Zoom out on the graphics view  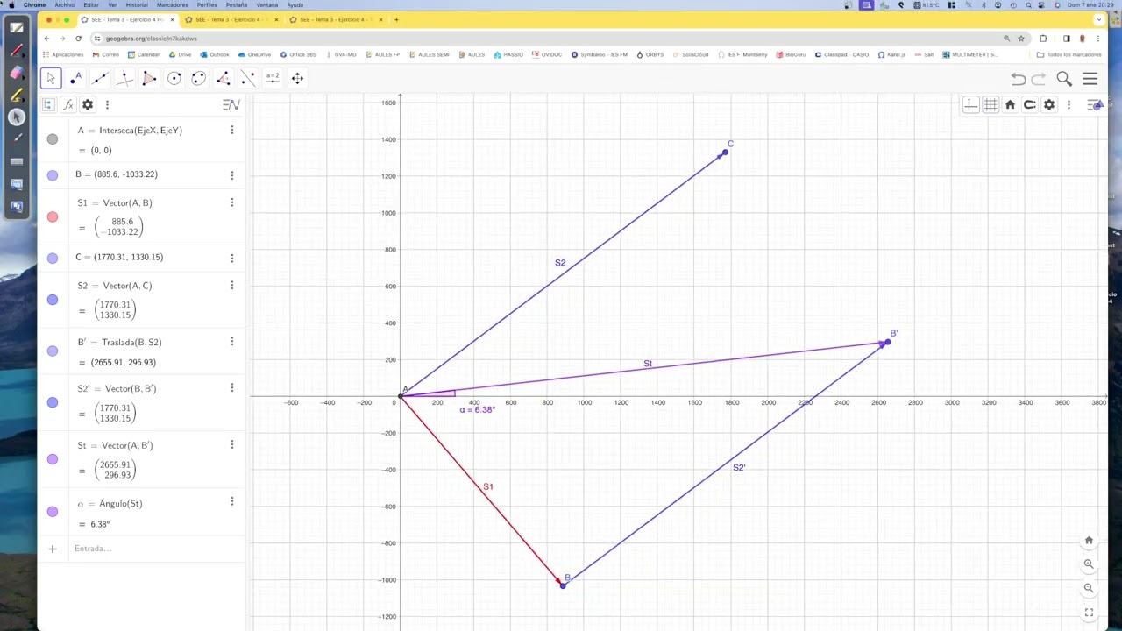1089,588
